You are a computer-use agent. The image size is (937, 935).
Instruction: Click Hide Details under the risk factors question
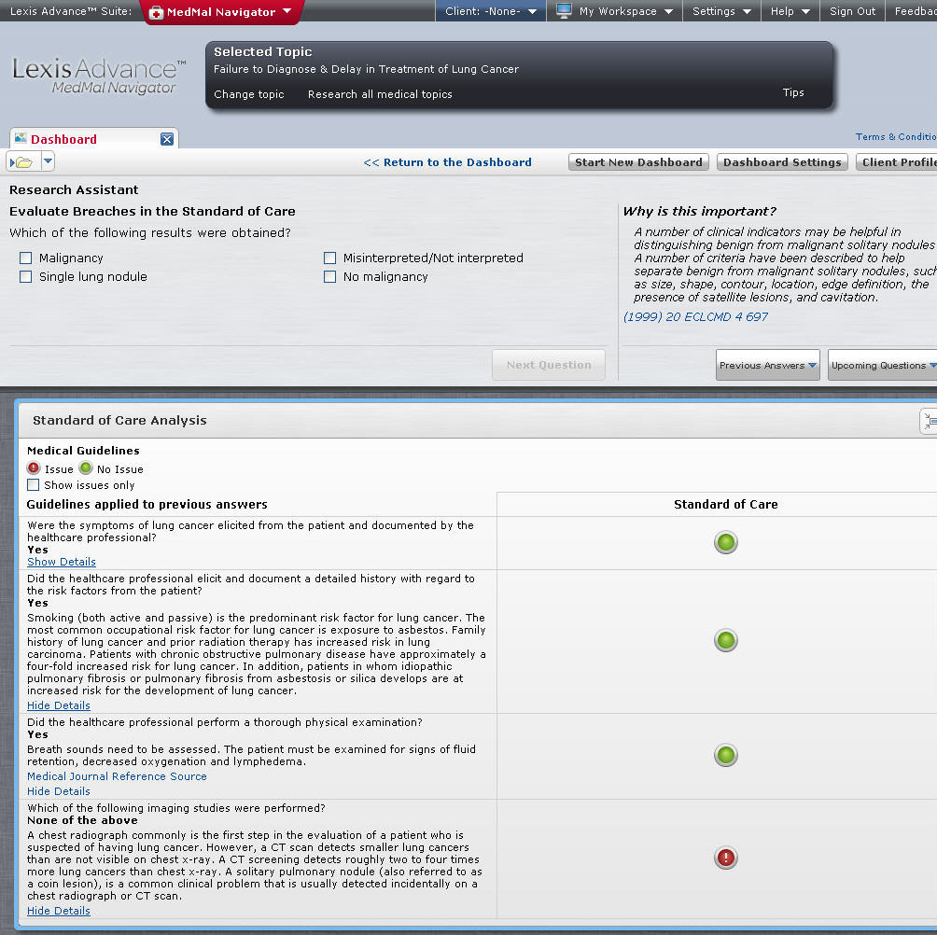pyautogui.click(x=59, y=705)
